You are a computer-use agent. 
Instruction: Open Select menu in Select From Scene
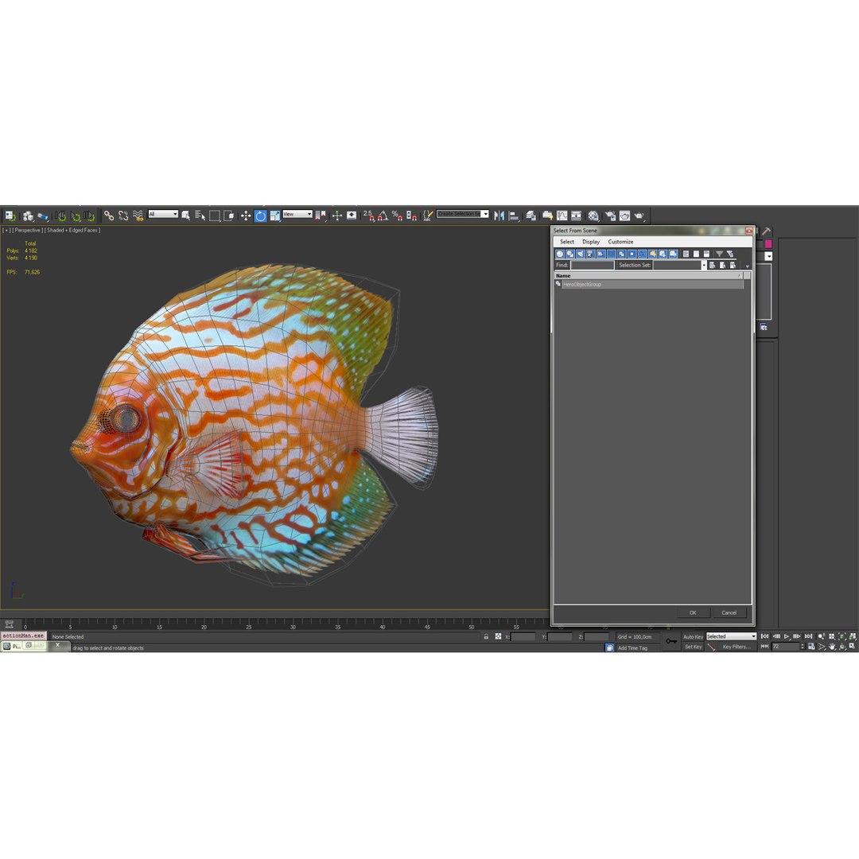tap(567, 242)
